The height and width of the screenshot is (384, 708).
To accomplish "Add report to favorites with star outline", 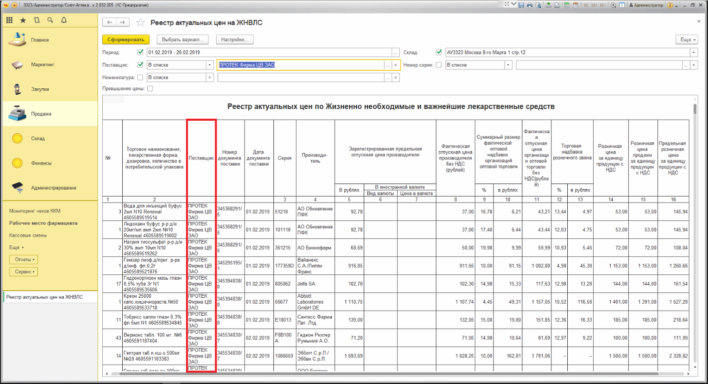I will pos(141,23).
